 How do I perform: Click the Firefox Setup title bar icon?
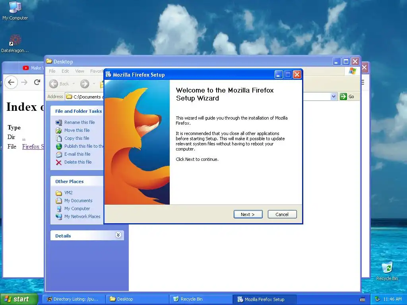[108, 74]
